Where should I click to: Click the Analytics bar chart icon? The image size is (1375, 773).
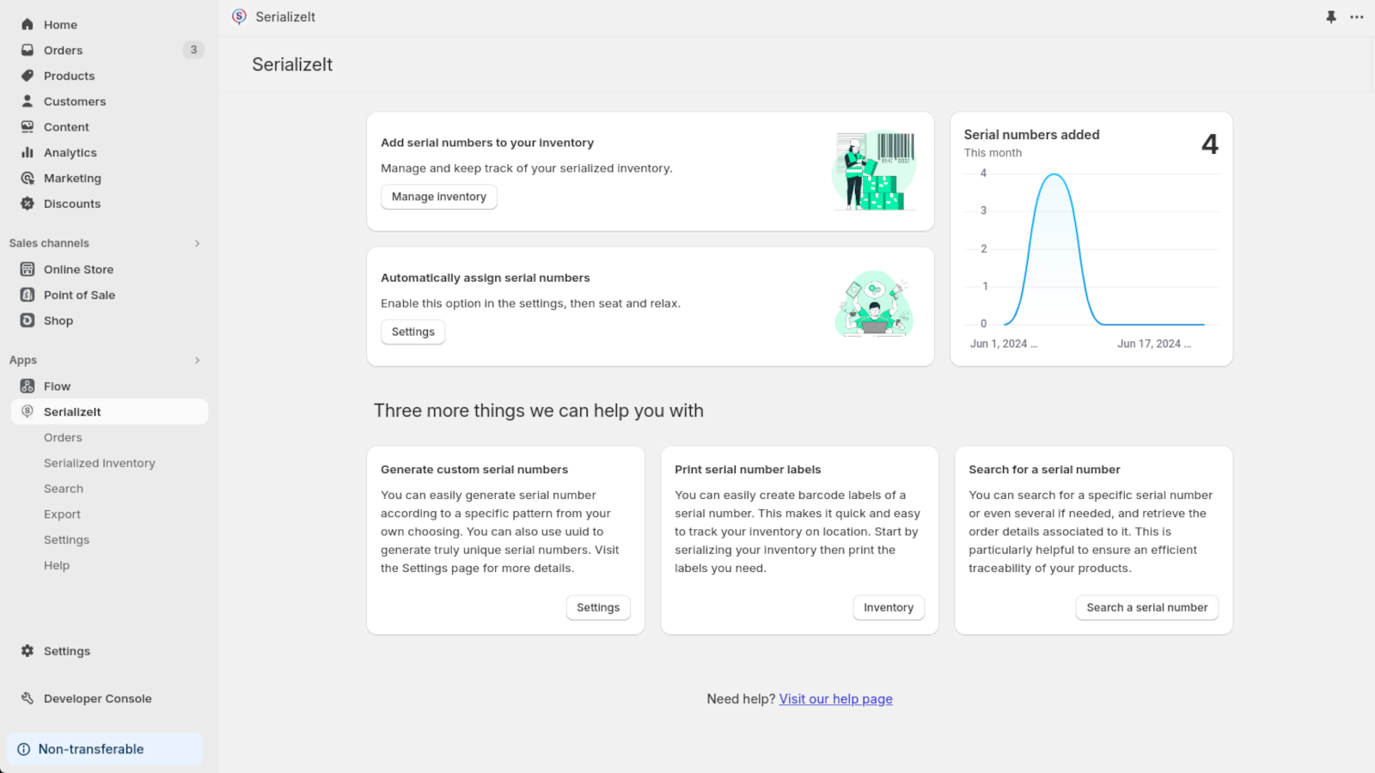click(27, 152)
